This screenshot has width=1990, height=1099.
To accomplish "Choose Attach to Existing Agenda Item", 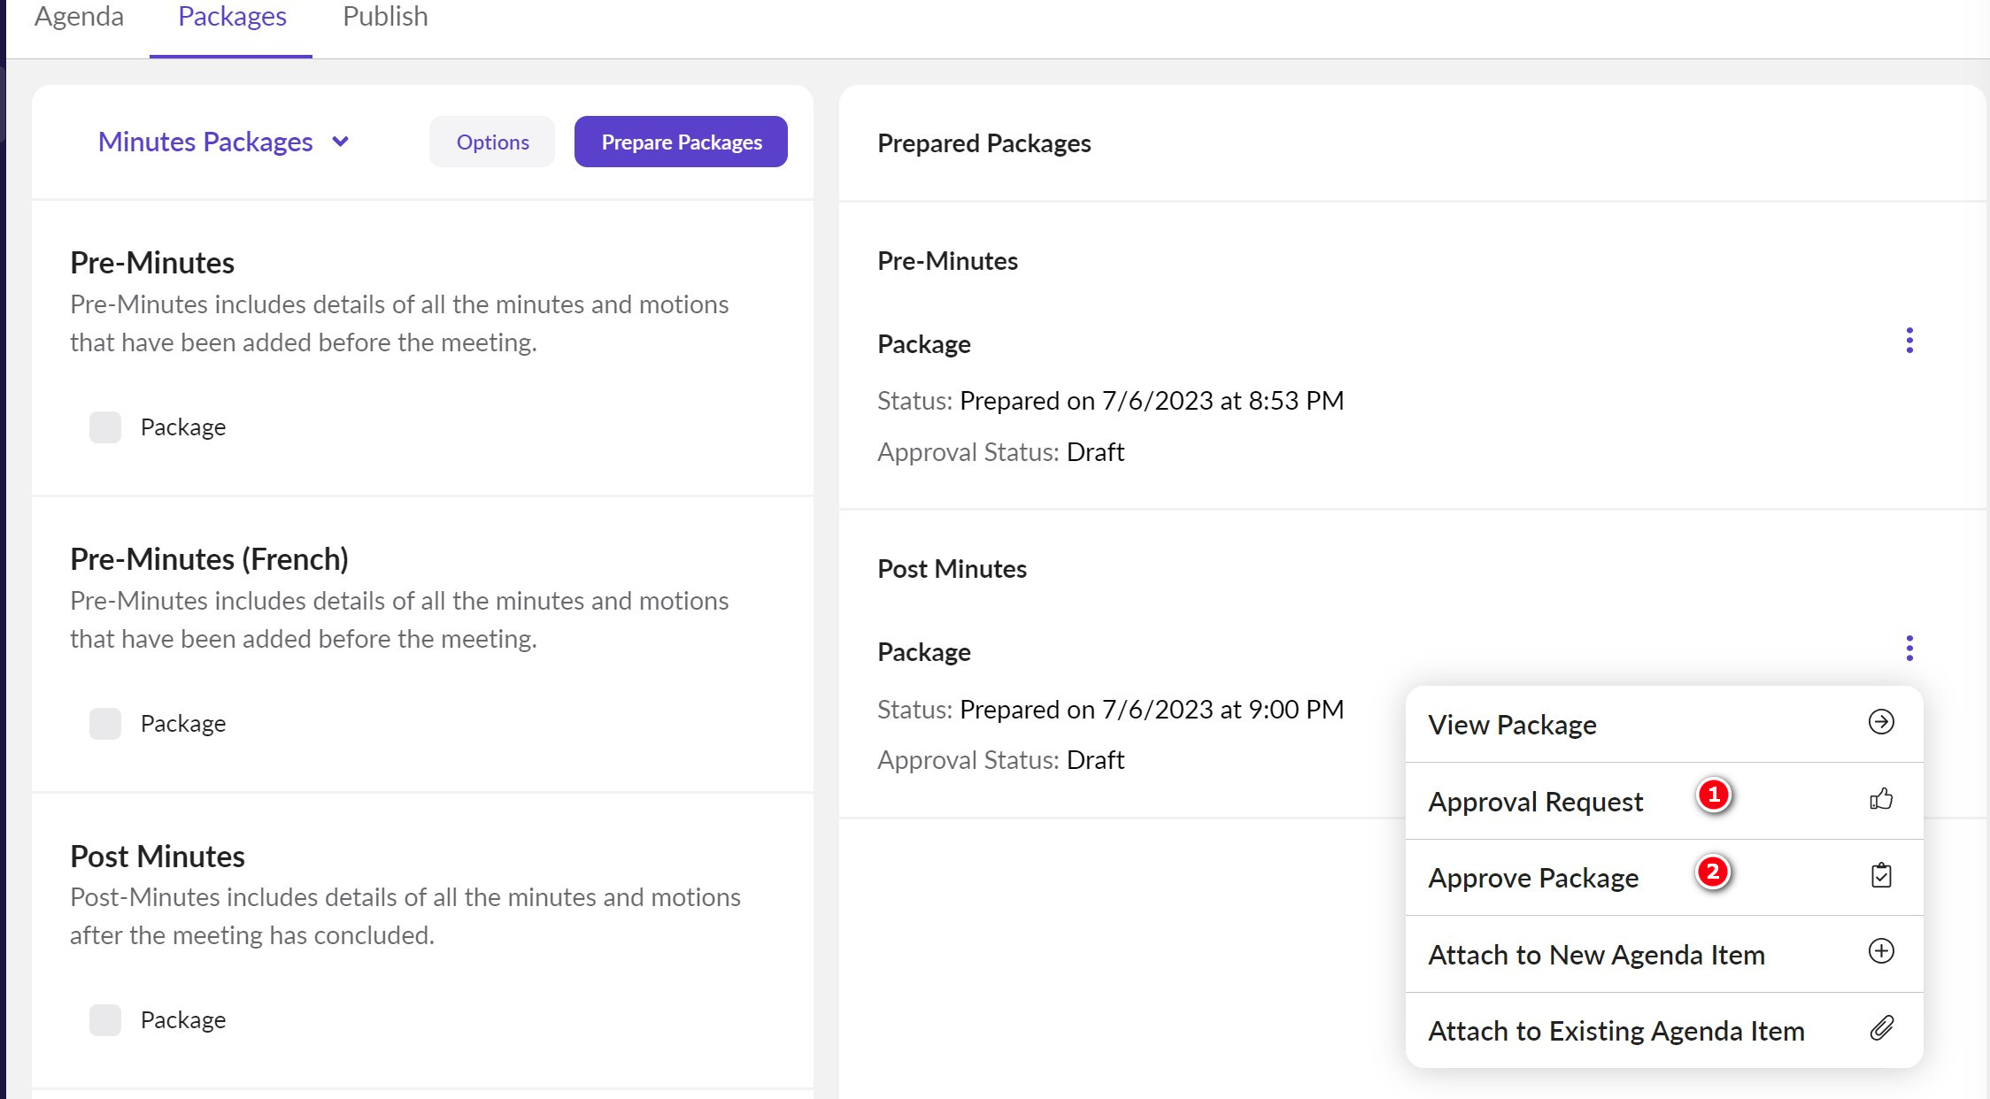I will pos(1616,1031).
